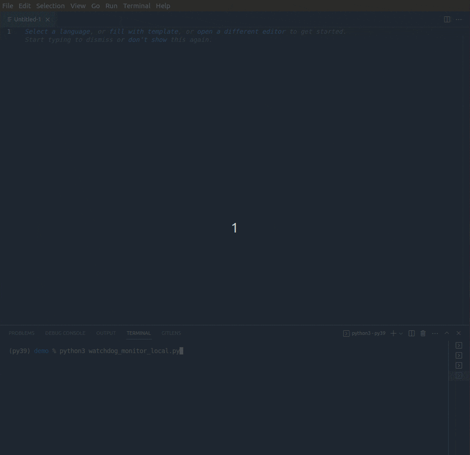The width and height of the screenshot is (470, 455).
Task: Split the terminal using the split icon
Action: coord(411,333)
